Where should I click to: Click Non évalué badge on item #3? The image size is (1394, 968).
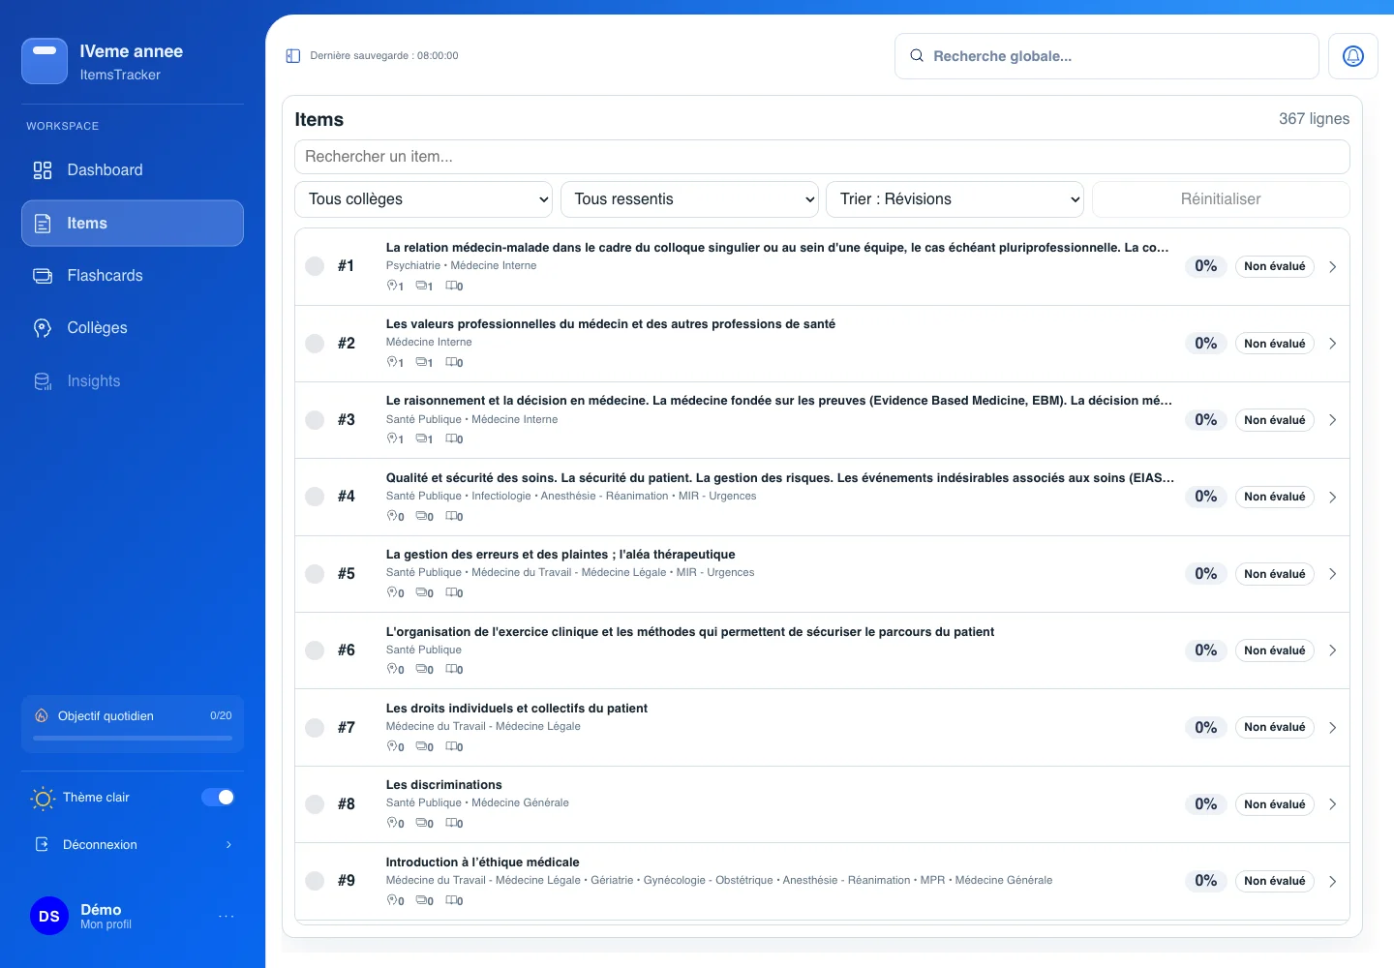click(x=1275, y=420)
